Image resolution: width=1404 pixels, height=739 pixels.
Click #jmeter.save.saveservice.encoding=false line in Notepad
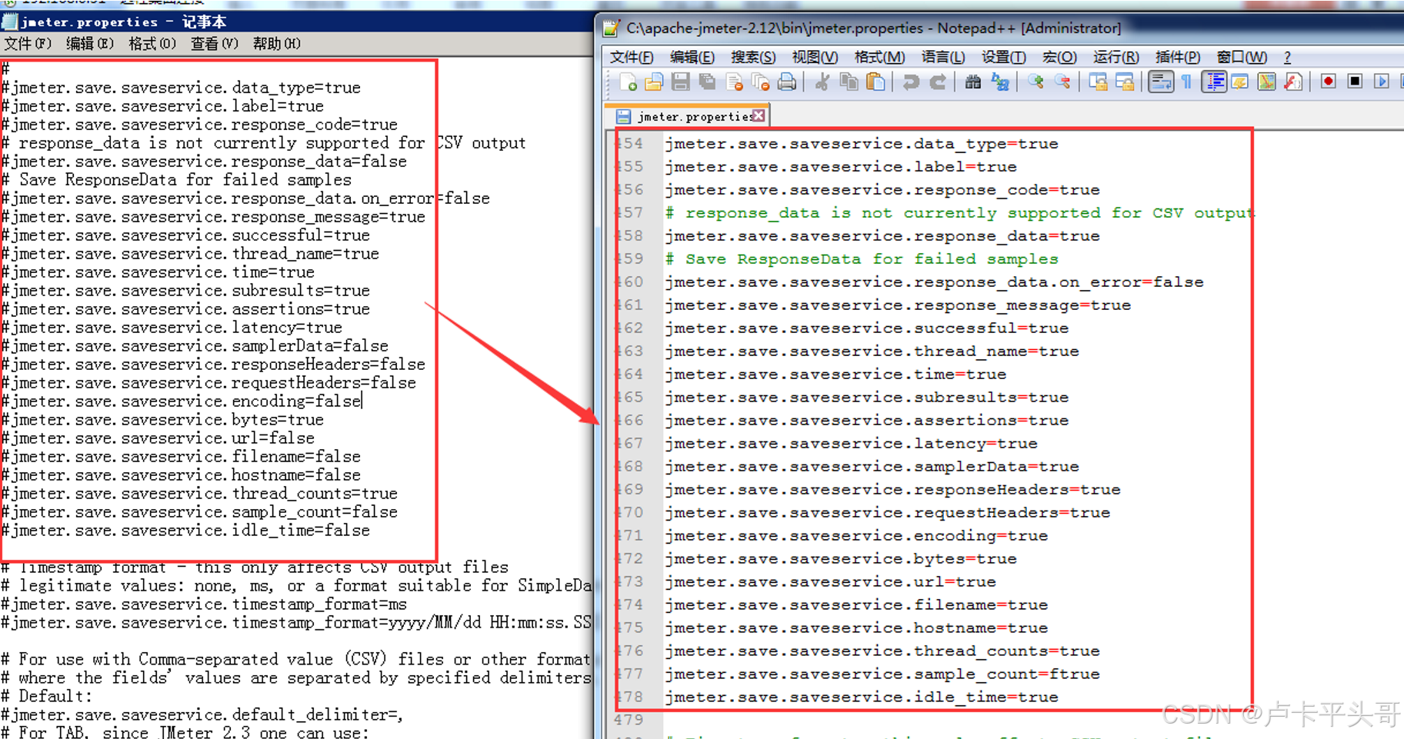[182, 401]
